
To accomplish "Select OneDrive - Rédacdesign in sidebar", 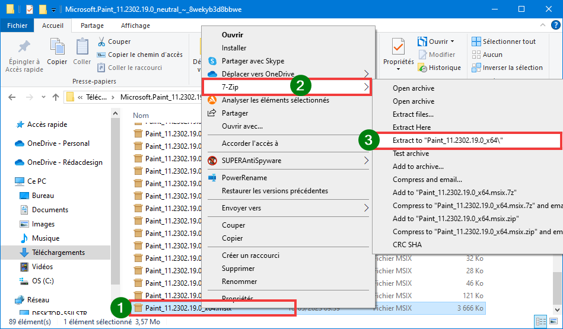I will click(x=59, y=162).
